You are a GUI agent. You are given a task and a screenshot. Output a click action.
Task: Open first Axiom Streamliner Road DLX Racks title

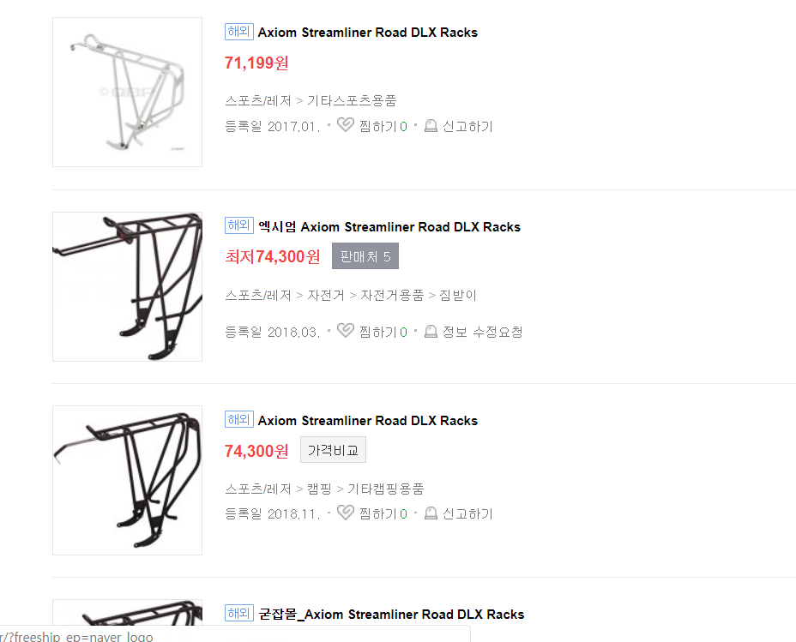coord(367,33)
